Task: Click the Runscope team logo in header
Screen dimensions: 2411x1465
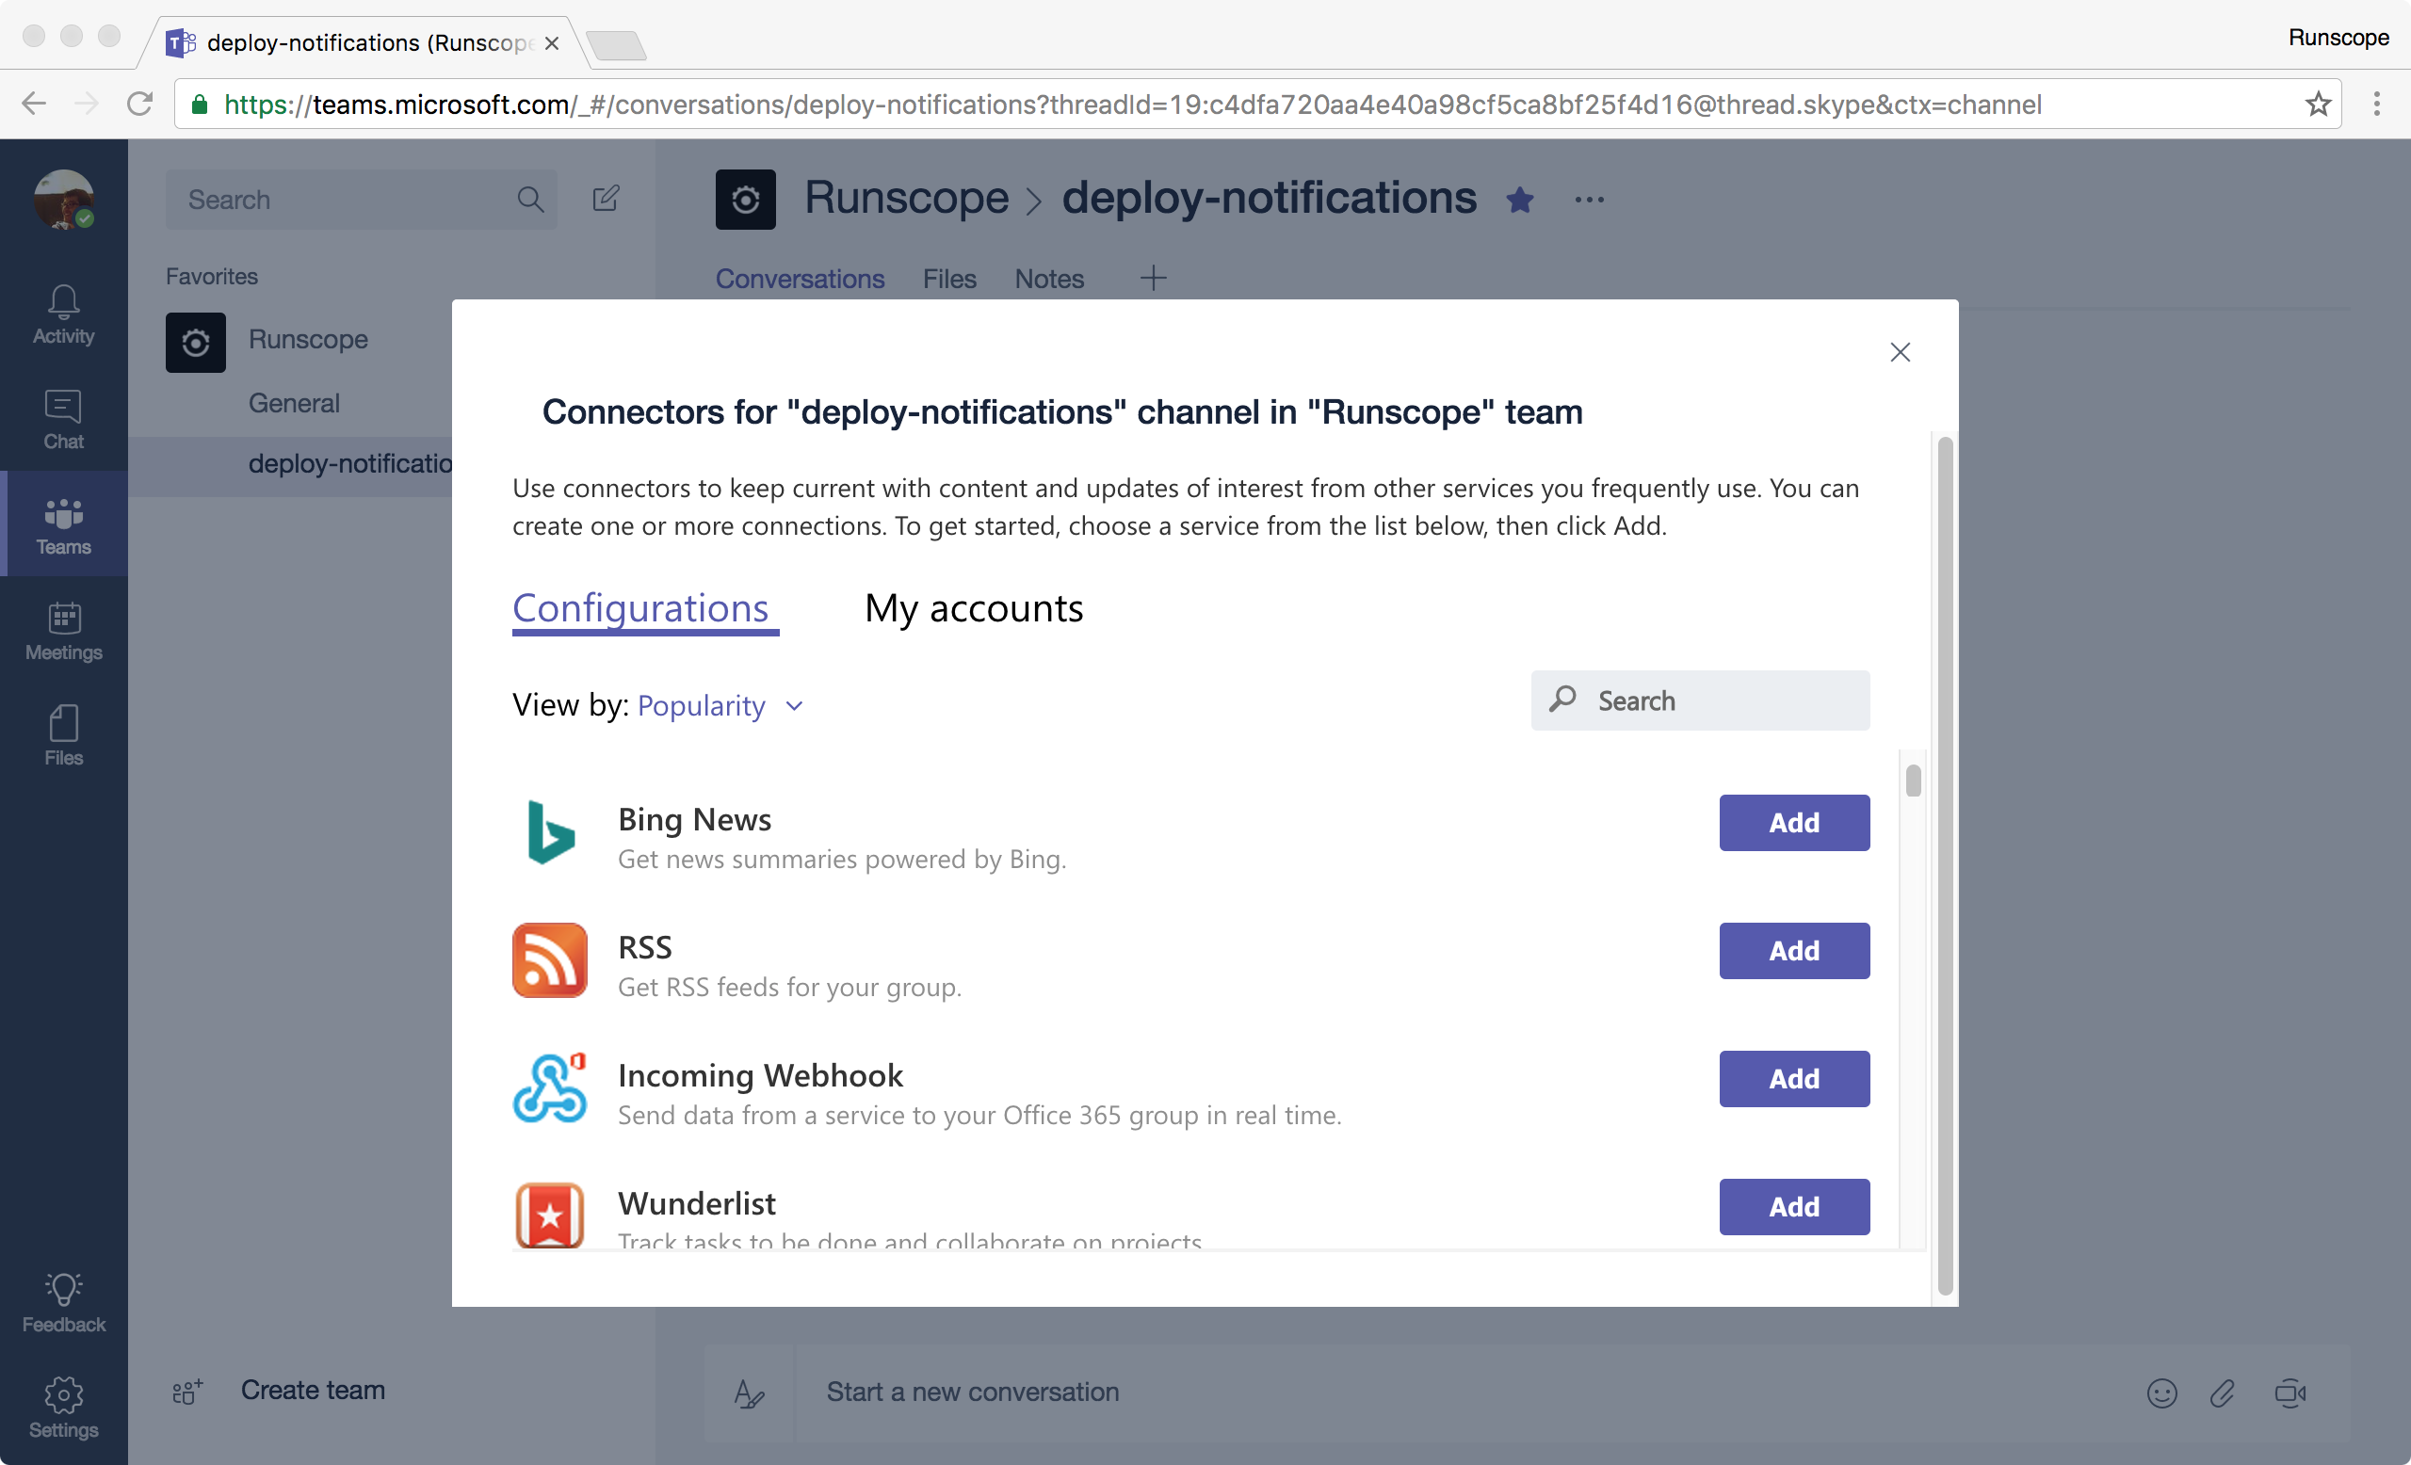Action: 746,200
